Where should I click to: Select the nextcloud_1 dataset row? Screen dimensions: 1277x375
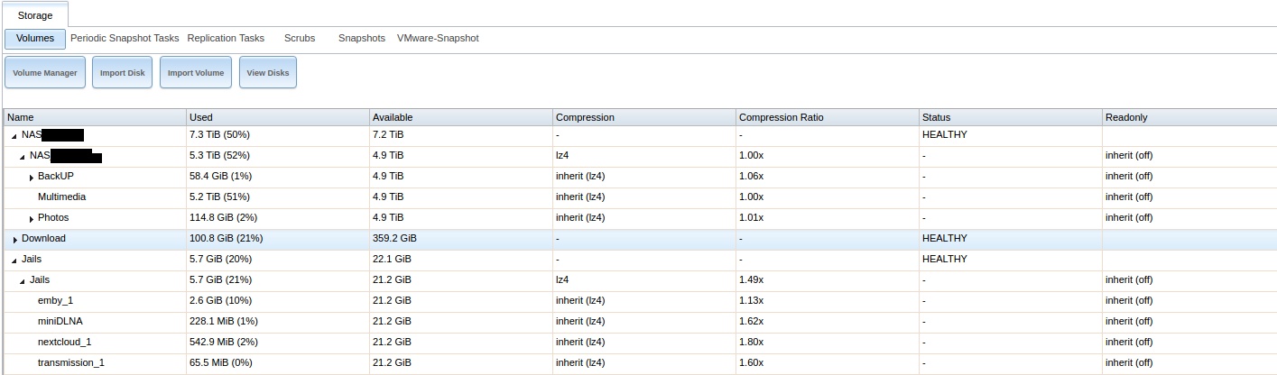point(64,342)
